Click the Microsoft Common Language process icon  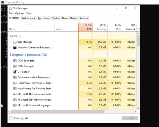[x=15, y=105]
